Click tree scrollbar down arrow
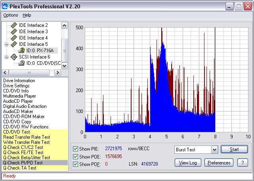The height and width of the screenshot is (181, 254). click(65, 66)
